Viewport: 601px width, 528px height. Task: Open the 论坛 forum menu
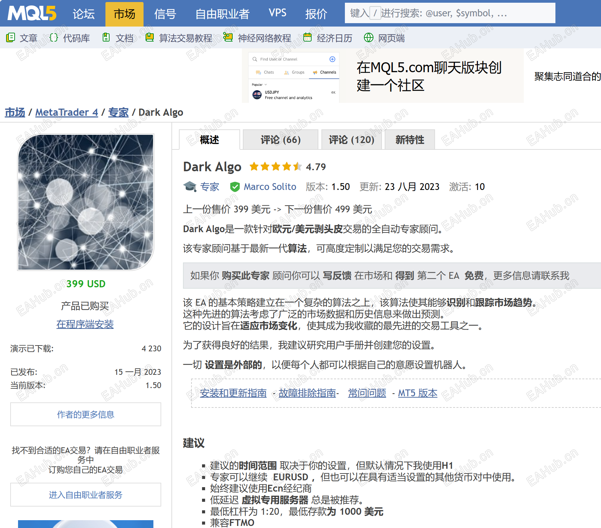[84, 14]
